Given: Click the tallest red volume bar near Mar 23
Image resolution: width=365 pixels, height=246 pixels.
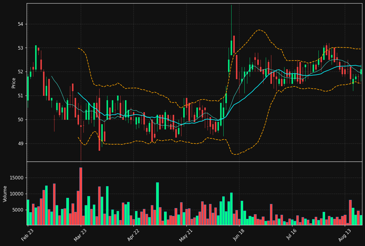Looking at the screenshot, I should [81, 196].
